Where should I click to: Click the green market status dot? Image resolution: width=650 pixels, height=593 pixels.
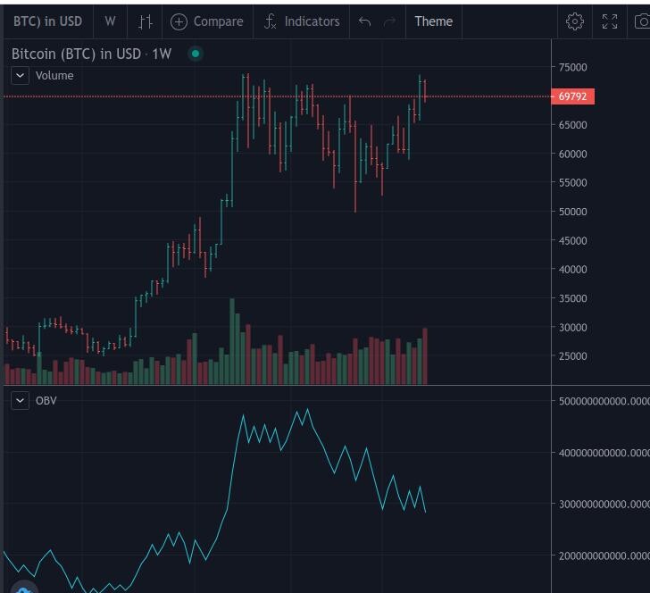pyautogui.click(x=196, y=54)
